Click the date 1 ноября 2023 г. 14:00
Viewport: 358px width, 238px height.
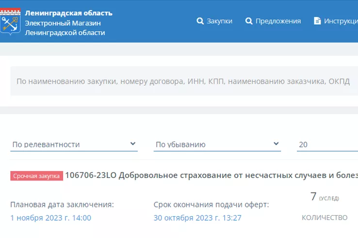50,218
